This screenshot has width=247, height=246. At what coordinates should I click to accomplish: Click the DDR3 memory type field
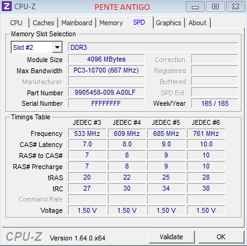(153, 47)
